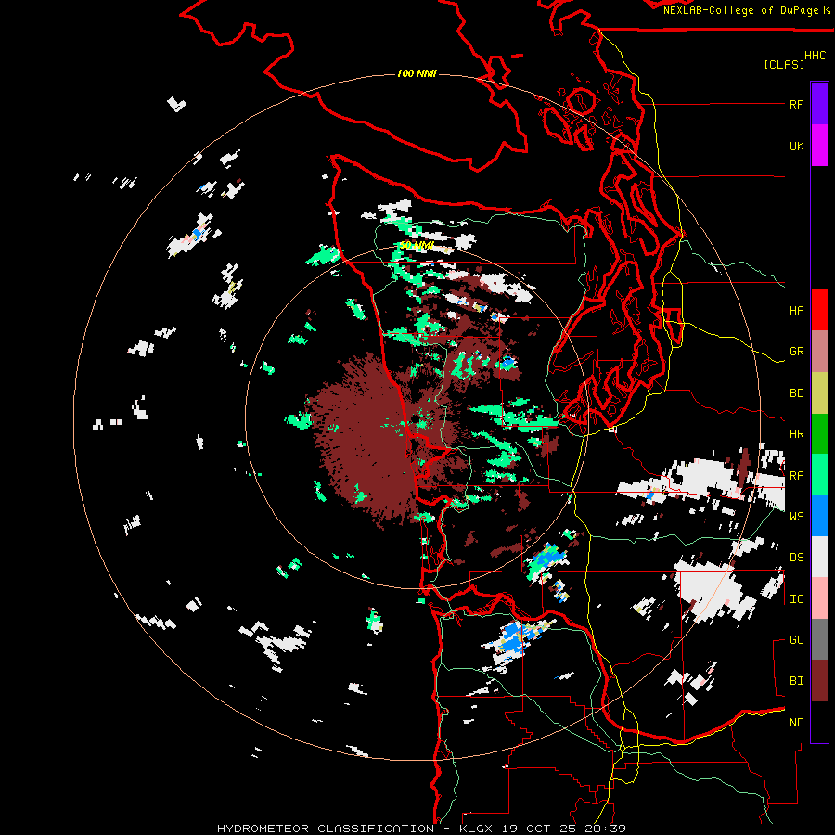Click the 'RF' legend label
This screenshot has height=835, width=835.
click(796, 104)
